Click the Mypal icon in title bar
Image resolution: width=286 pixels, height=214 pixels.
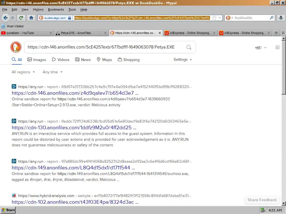tap(3, 3)
